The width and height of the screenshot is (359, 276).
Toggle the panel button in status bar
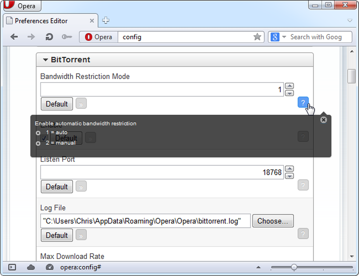(12, 267)
